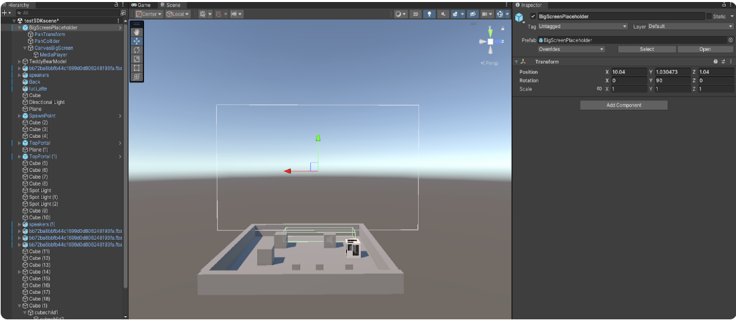Select the Hand view tool

pos(137,31)
